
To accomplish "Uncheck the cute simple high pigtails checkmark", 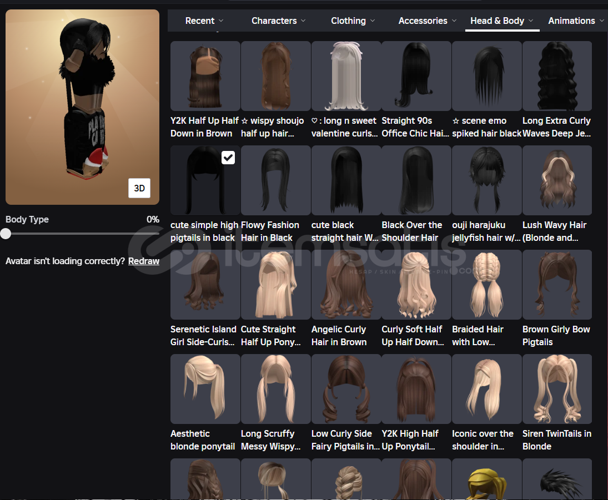I will [228, 158].
